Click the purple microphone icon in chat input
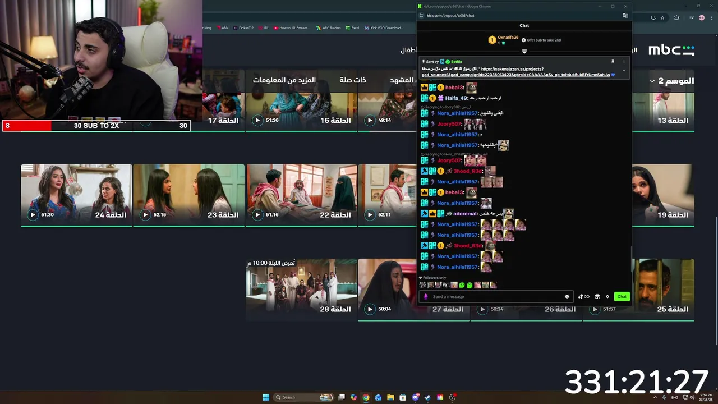Screen dimensions: 718x404 tap(425, 296)
